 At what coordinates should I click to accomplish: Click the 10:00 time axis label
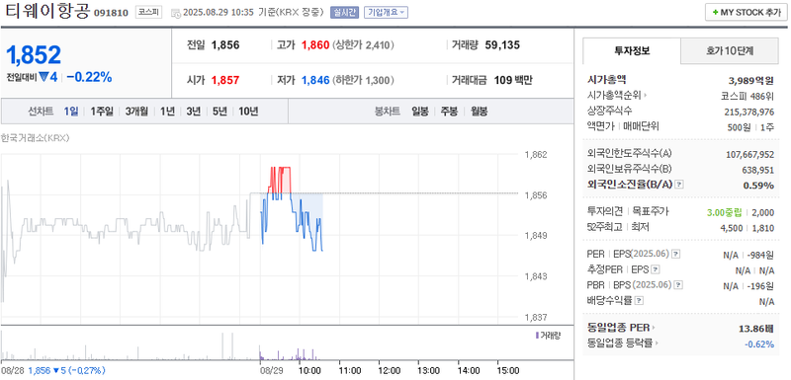click(309, 370)
